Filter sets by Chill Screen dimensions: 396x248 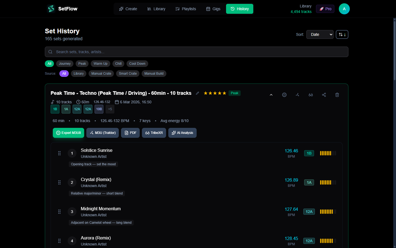(x=118, y=64)
